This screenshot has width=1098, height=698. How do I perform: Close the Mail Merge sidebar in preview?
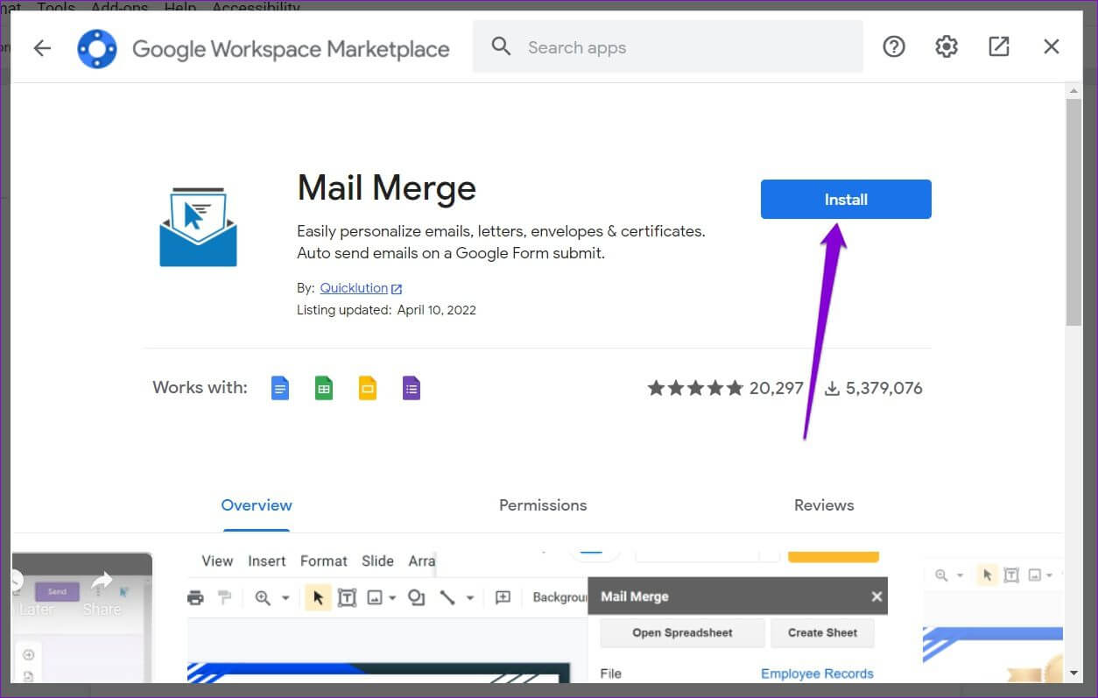pyautogui.click(x=876, y=596)
